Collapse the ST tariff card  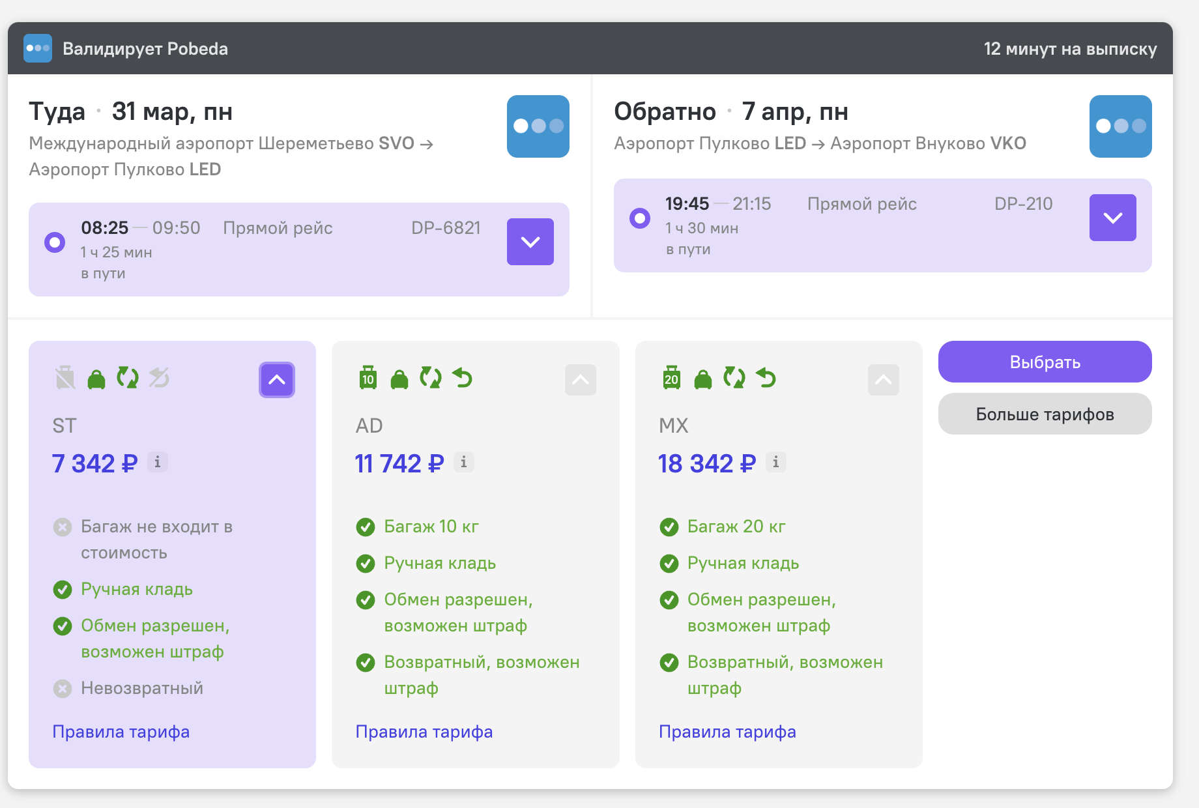(x=277, y=379)
